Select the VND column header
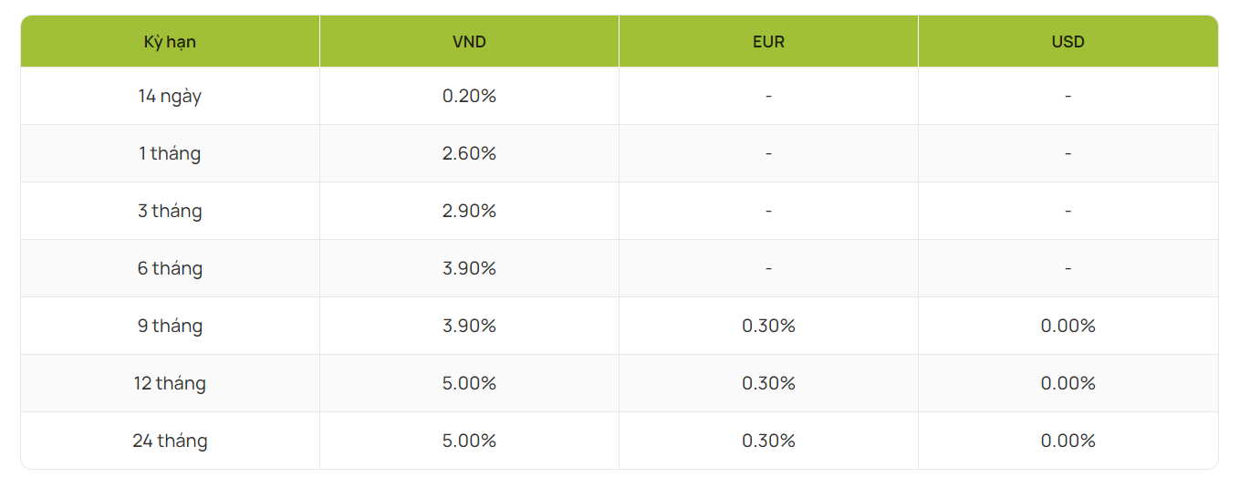Screen dimensions: 1250x488 point(469,42)
